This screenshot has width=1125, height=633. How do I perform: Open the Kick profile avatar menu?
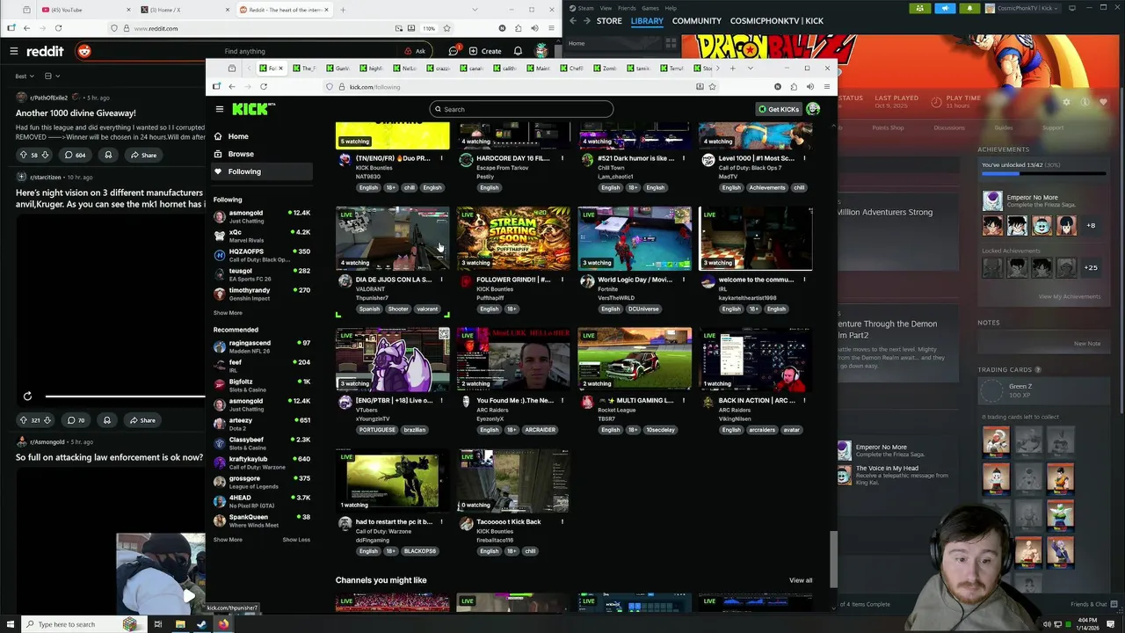[813, 109]
